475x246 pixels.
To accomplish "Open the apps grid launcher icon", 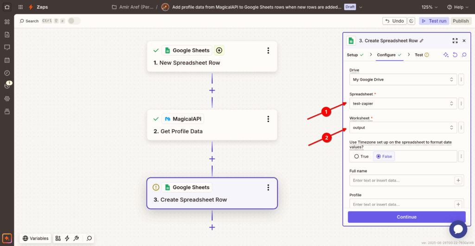I will pyautogui.click(x=20, y=7).
